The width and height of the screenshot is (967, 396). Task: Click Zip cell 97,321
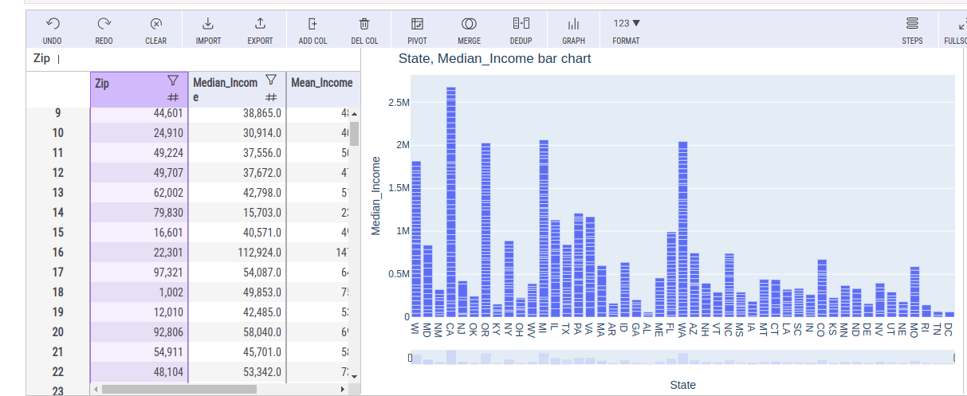140,272
